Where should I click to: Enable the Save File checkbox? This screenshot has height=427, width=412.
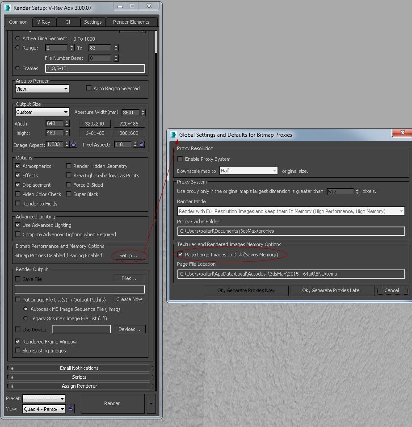click(18, 279)
